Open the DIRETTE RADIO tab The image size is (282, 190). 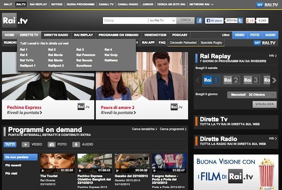pos(56,35)
